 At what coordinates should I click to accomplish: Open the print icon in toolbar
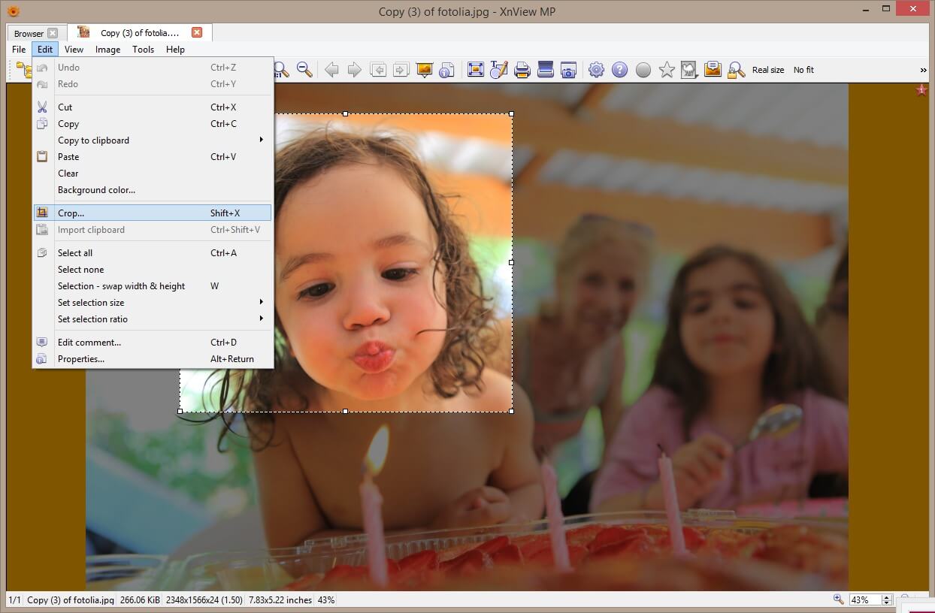(522, 70)
